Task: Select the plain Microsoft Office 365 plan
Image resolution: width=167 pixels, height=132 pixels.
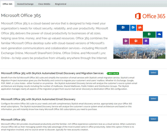Action: coord(153,119)
